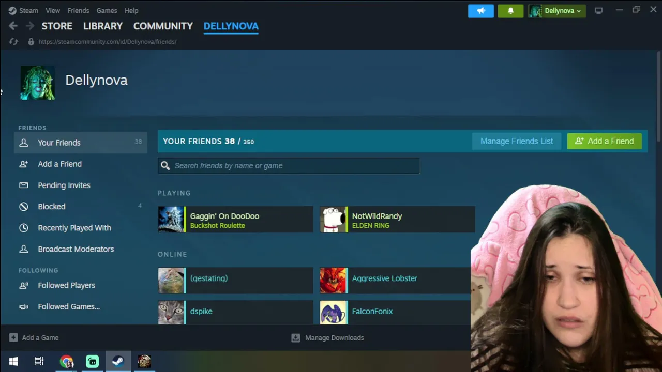Click the Steam logo menu icon
Viewport: 662px width, 372px height.
pos(12,10)
